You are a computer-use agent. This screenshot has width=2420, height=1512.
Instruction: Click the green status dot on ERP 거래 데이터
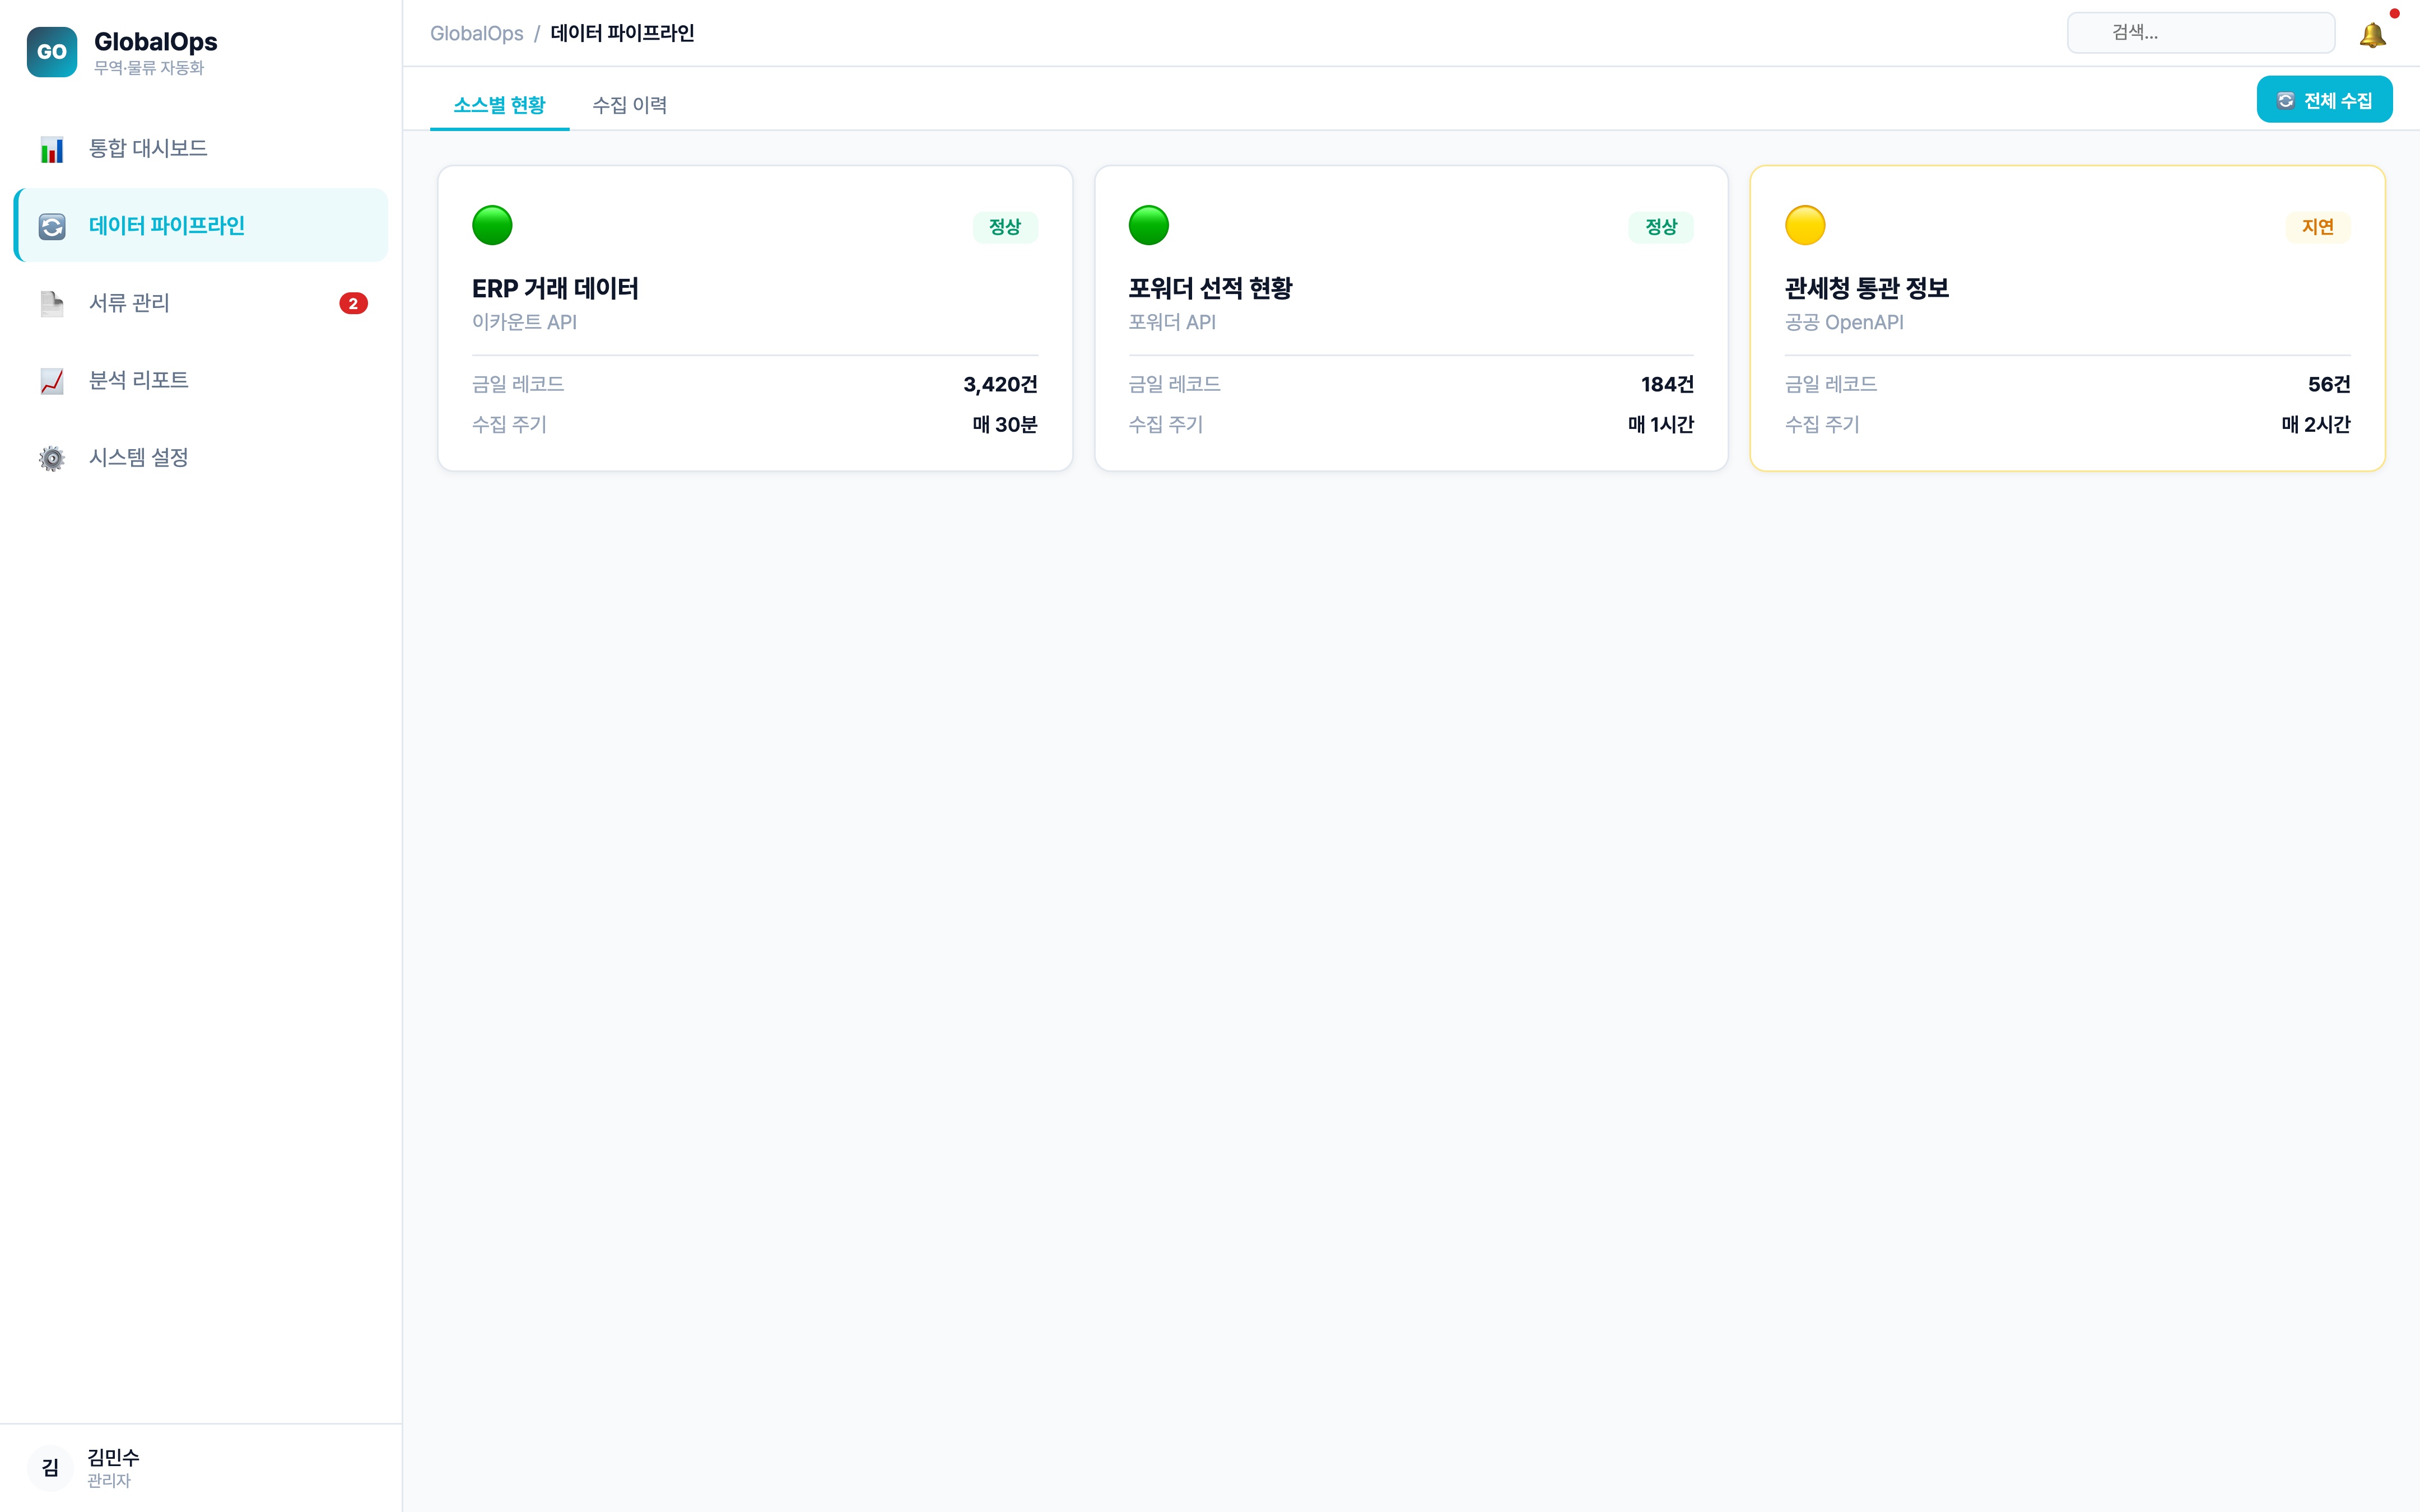[x=492, y=225]
